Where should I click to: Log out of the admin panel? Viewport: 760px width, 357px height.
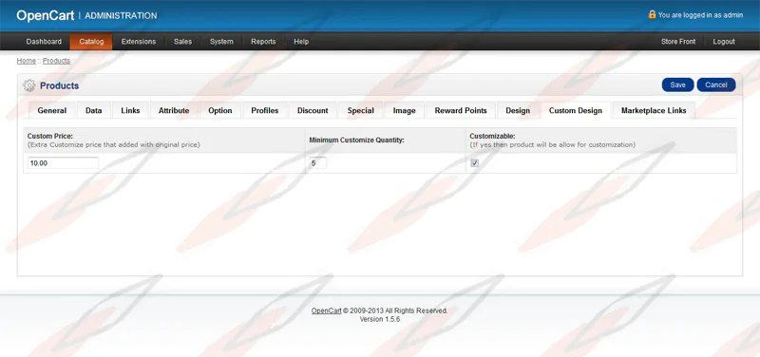724,42
